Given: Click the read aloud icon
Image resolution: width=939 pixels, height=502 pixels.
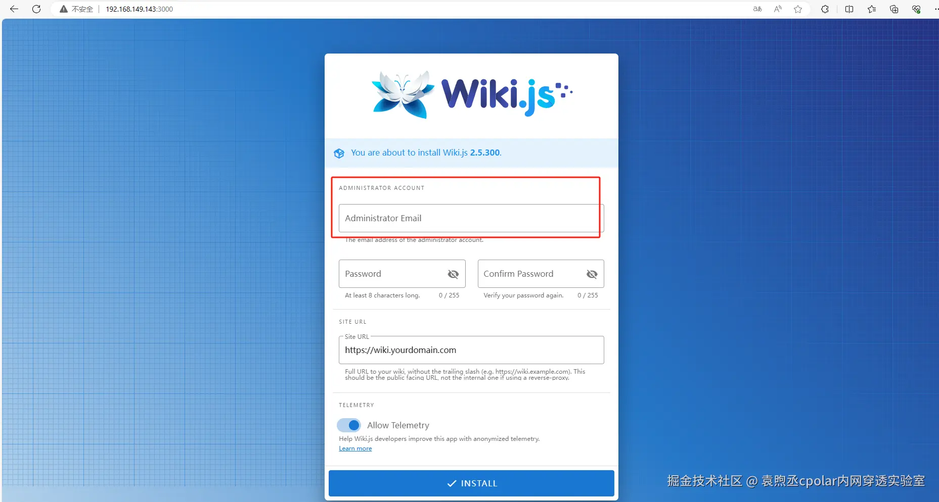Looking at the screenshot, I should 778,9.
